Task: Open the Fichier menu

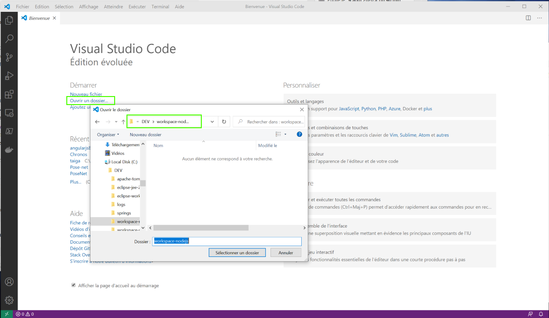Action: [x=22, y=7]
